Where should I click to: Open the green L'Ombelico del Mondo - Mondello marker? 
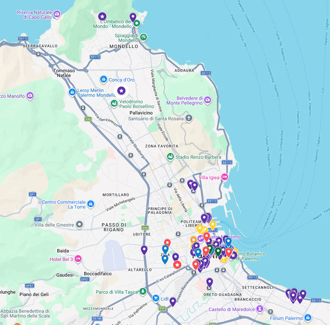[x=137, y=24]
